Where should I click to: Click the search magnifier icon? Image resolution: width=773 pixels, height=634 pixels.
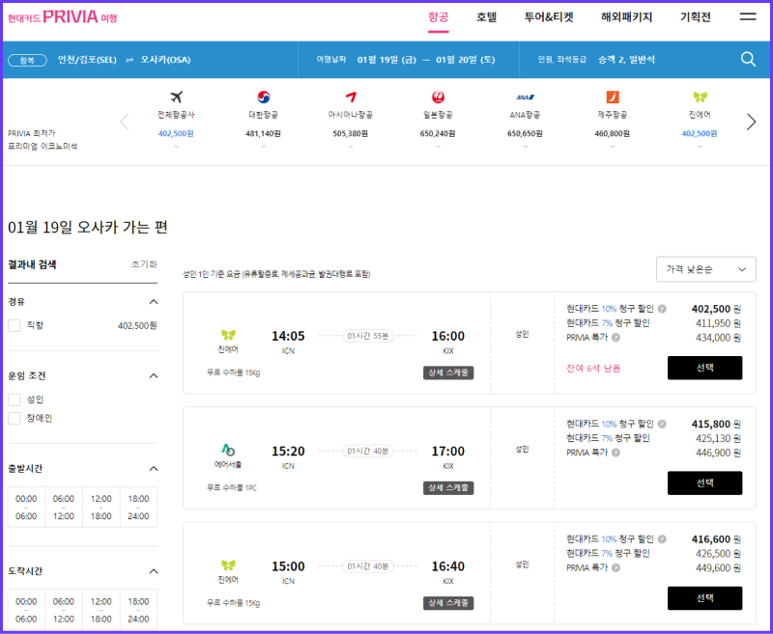click(748, 60)
